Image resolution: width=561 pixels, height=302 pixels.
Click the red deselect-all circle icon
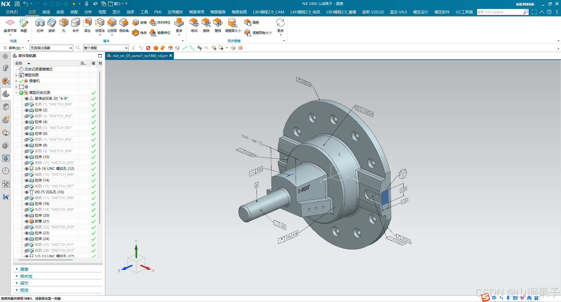click(148, 48)
